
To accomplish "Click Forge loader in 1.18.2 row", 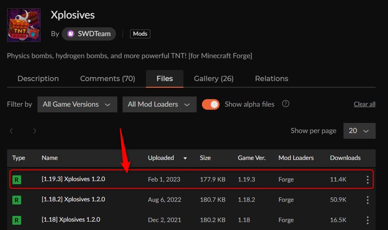I will [x=286, y=200].
